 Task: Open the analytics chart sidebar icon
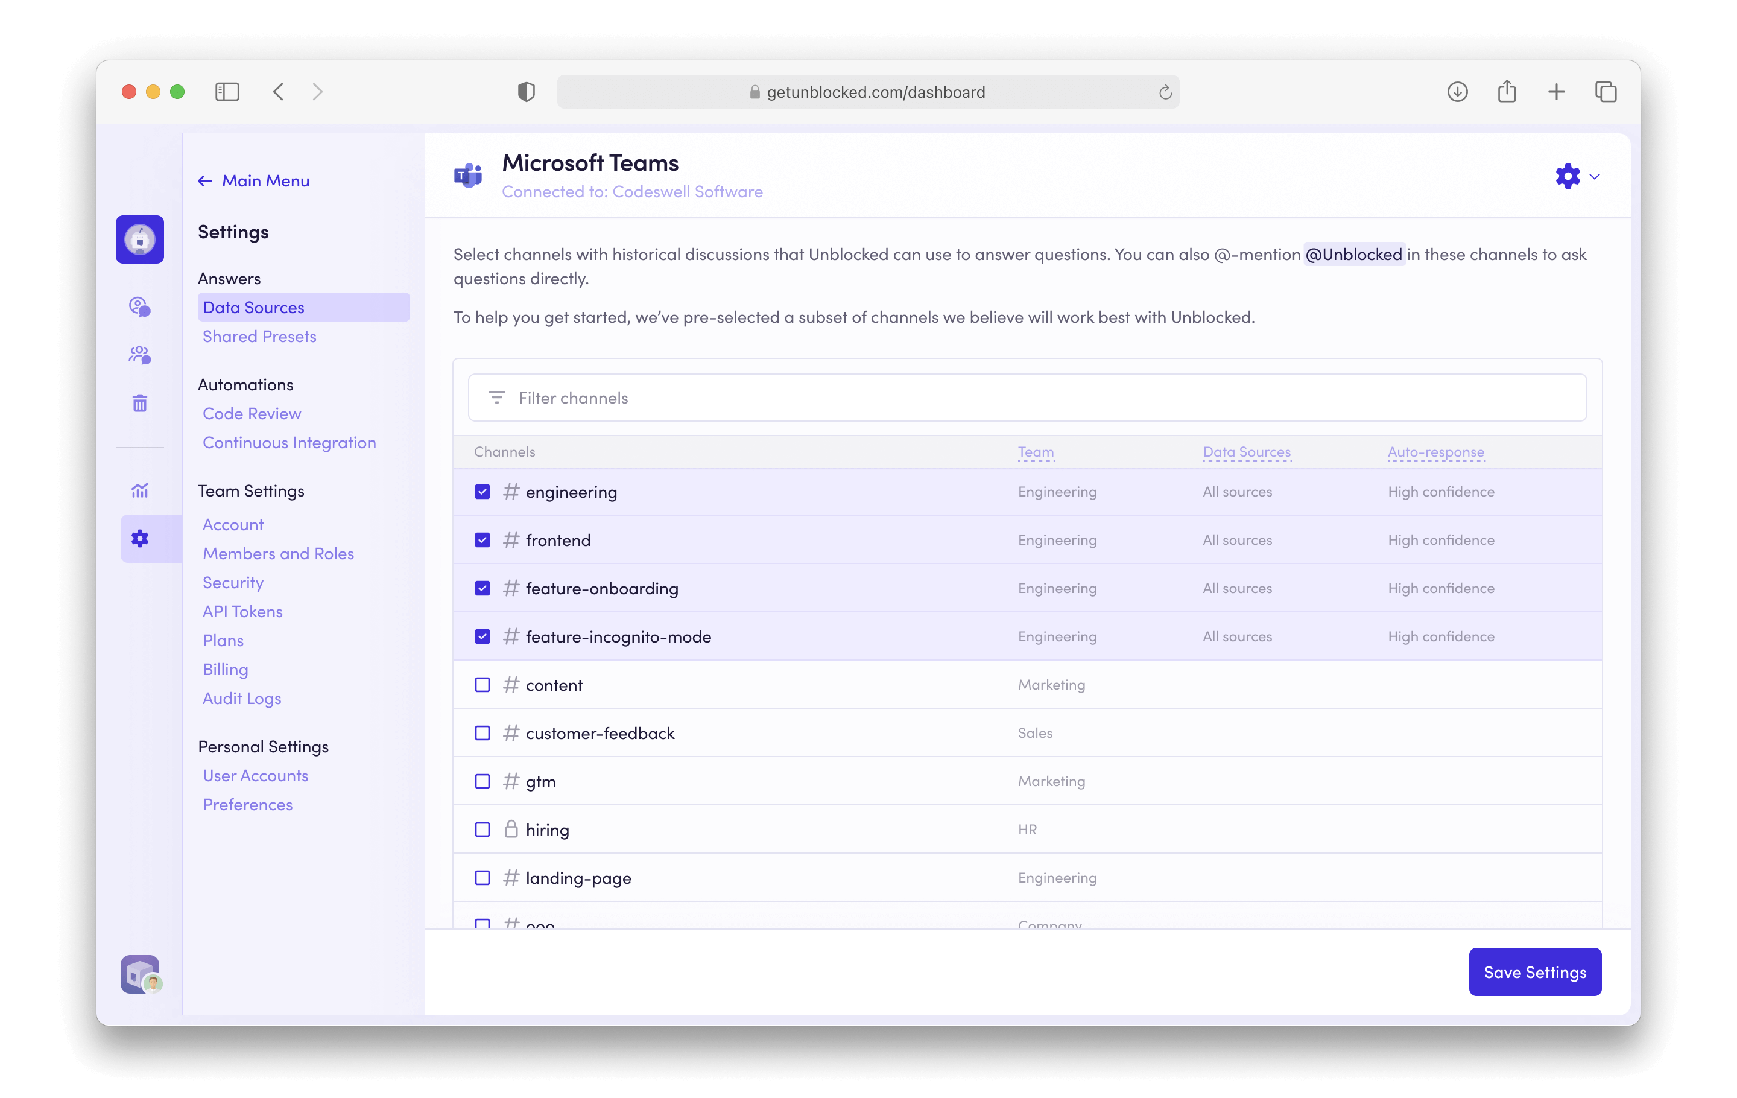click(140, 490)
